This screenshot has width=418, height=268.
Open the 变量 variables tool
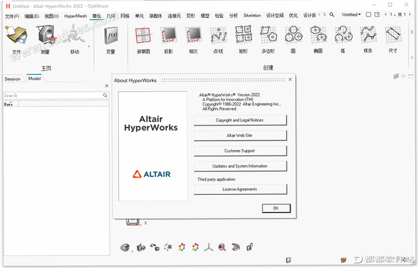point(111,40)
